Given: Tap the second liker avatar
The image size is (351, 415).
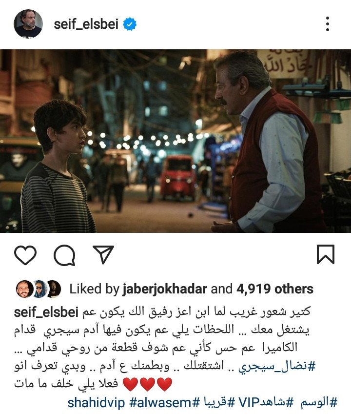Looking at the screenshot, I should [x=40, y=289].
